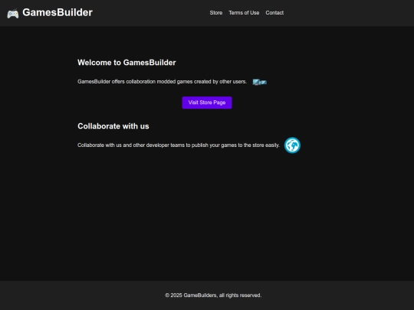This screenshot has height=310, width=414.
Task: Click the blue globe icon
Action: pos(292,145)
